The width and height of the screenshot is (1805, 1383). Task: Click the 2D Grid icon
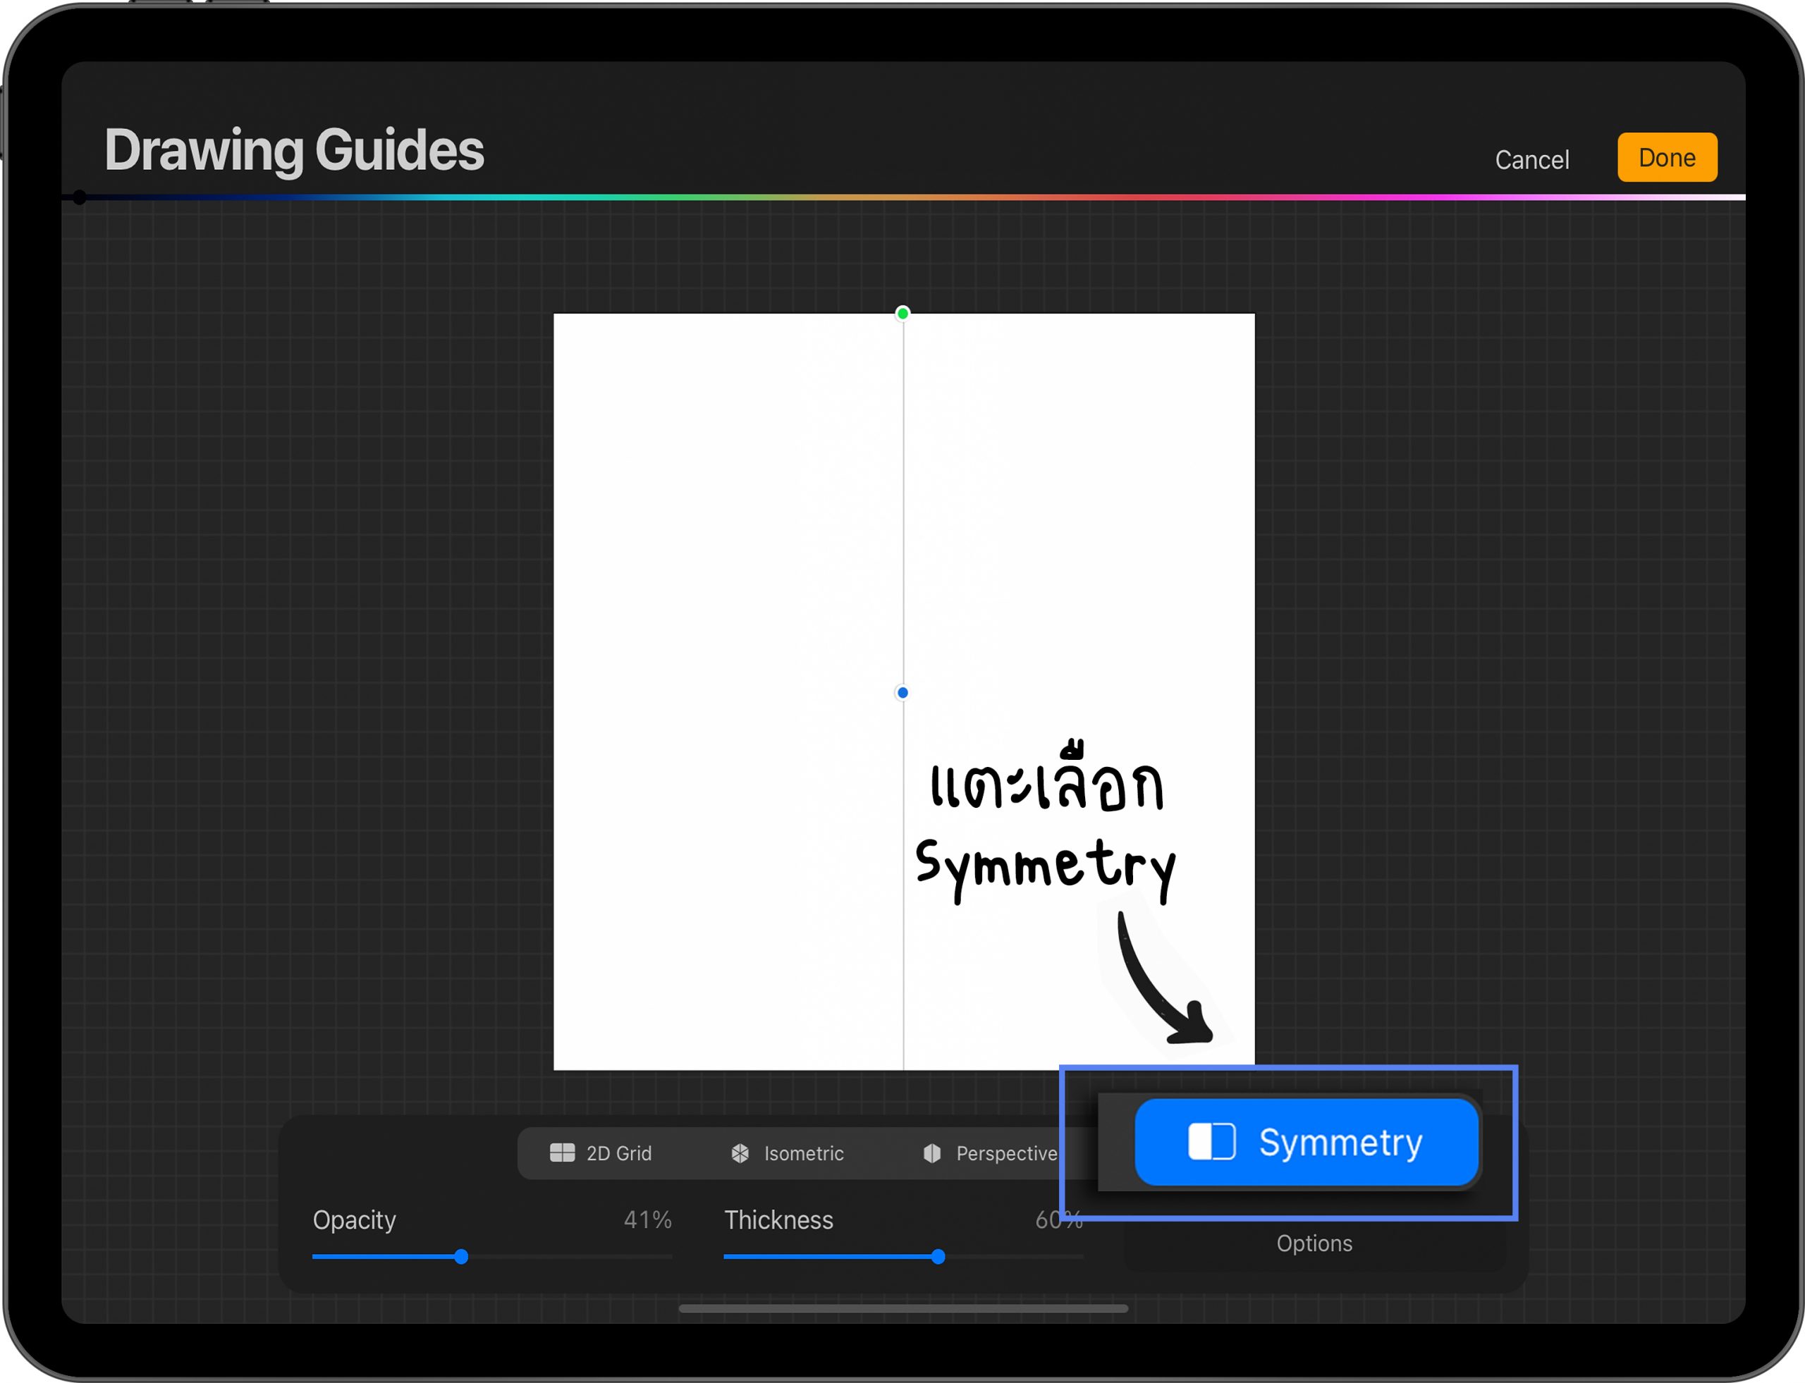(561, 1152)
